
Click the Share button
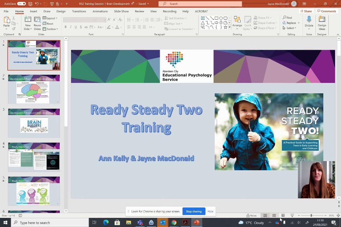click(306, 11)
